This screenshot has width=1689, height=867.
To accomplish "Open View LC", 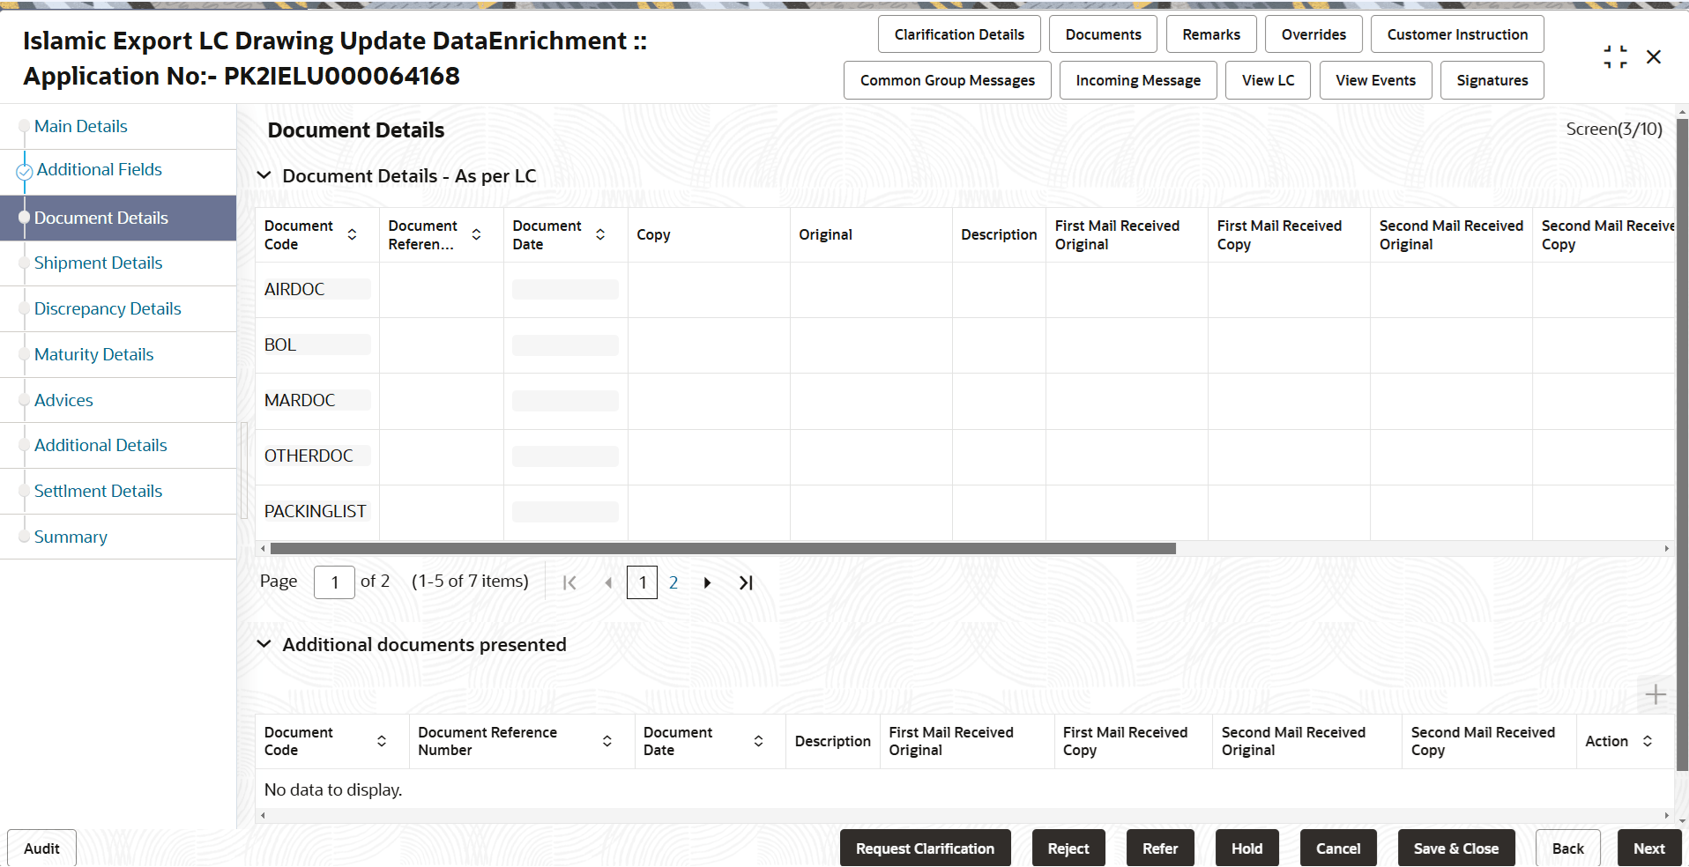I will click(1267, 79).
